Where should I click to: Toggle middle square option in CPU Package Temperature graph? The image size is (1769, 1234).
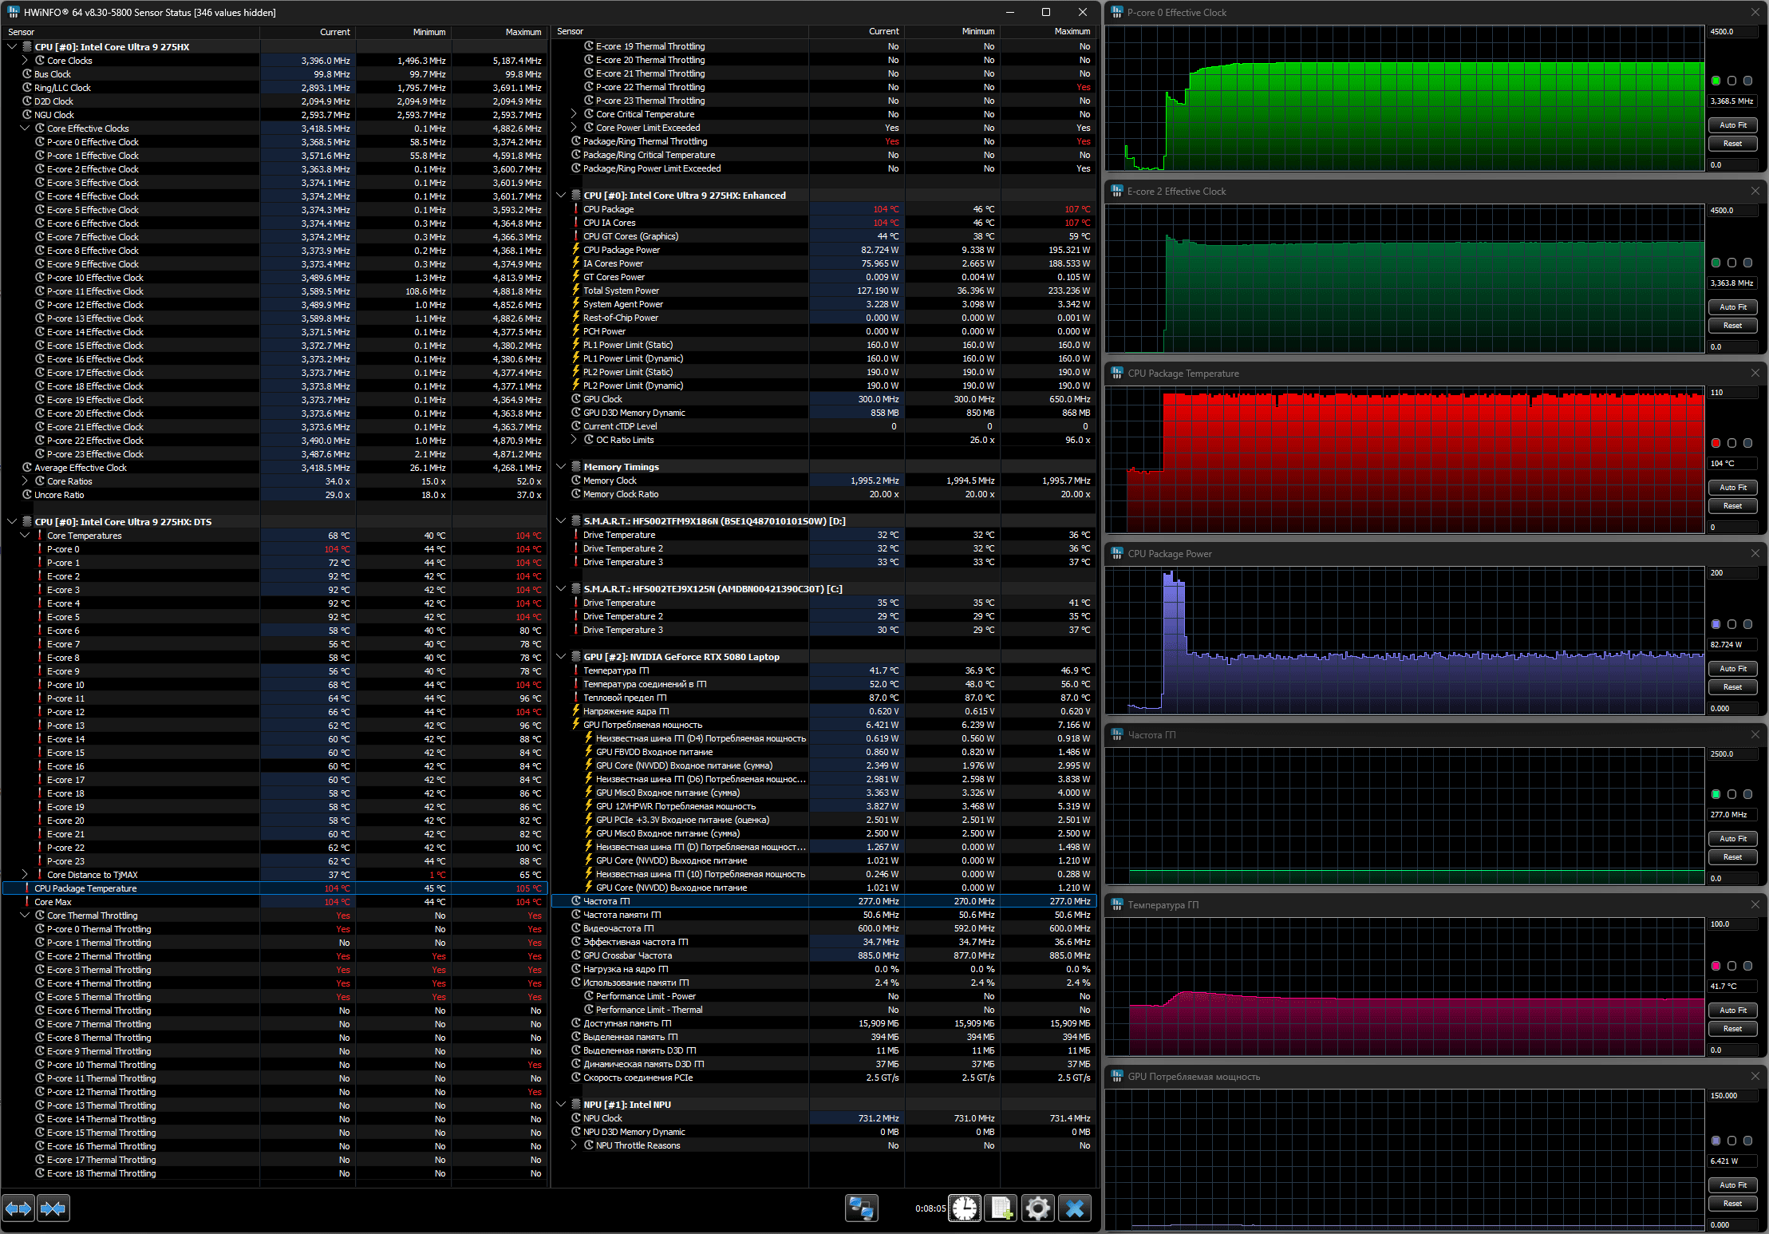pyautogui.click(x=1731, y=443)
